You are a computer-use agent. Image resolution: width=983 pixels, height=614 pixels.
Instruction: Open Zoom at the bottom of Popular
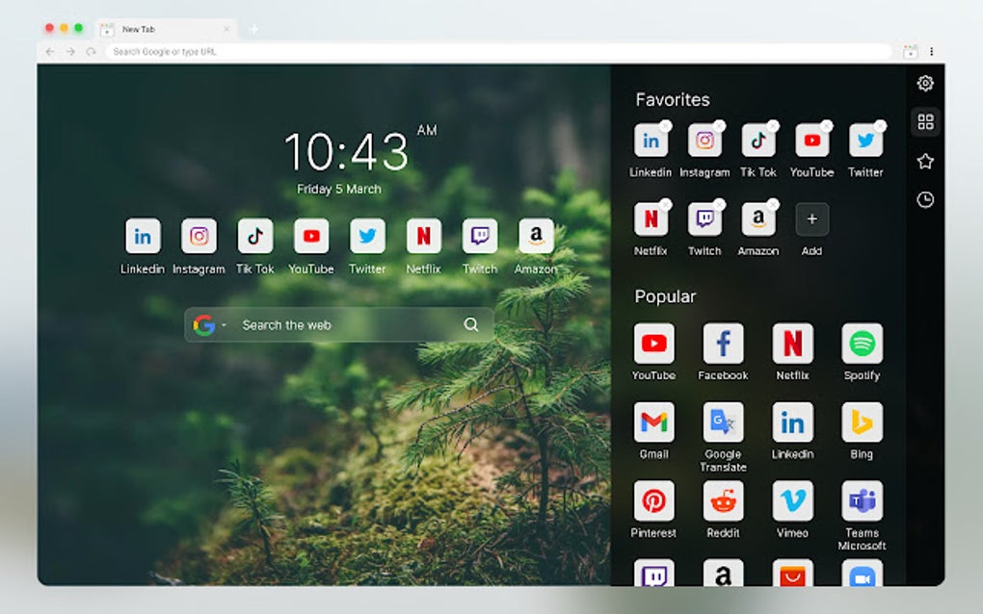[x=861, y=576]
